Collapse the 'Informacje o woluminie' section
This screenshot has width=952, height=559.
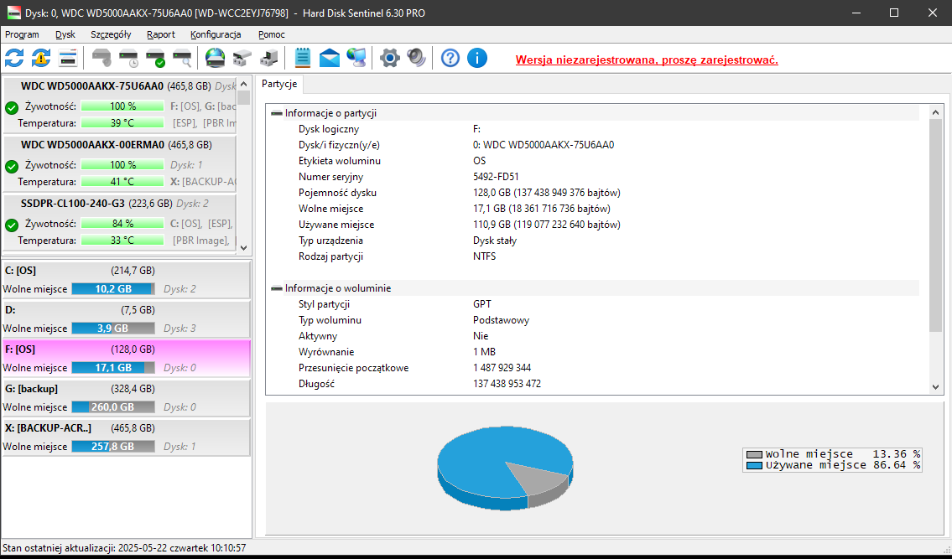click(277, 288)
